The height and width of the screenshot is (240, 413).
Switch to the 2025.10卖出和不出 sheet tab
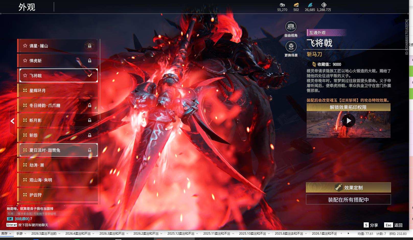(253, 234)
